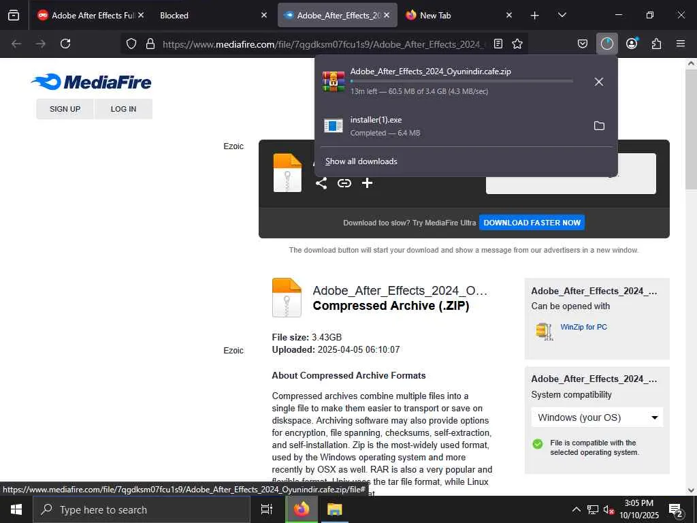View site security padlock info
The height and width of the screenshot is (523, 697).
pyautogui.click(x=150, y=44)
